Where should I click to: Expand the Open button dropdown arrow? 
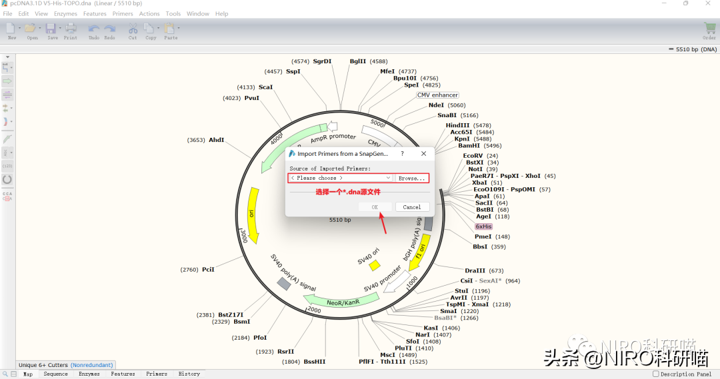coord(41,29)
